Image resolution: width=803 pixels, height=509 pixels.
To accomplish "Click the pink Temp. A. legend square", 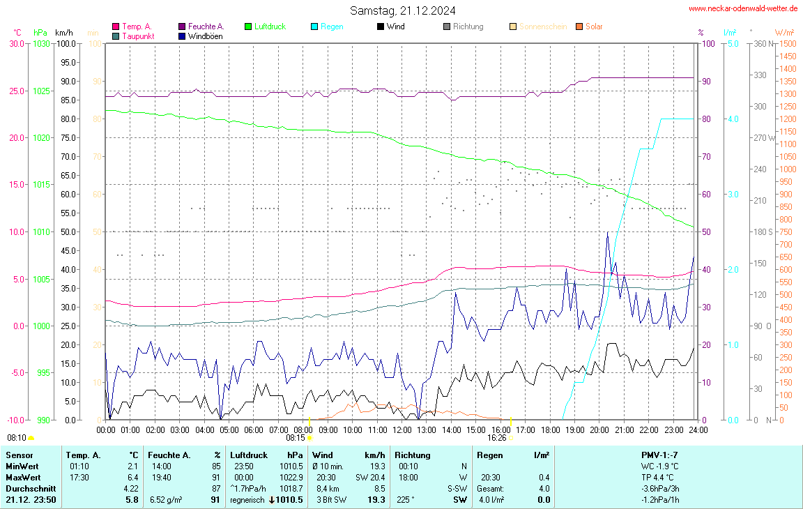I will point(116,26).
